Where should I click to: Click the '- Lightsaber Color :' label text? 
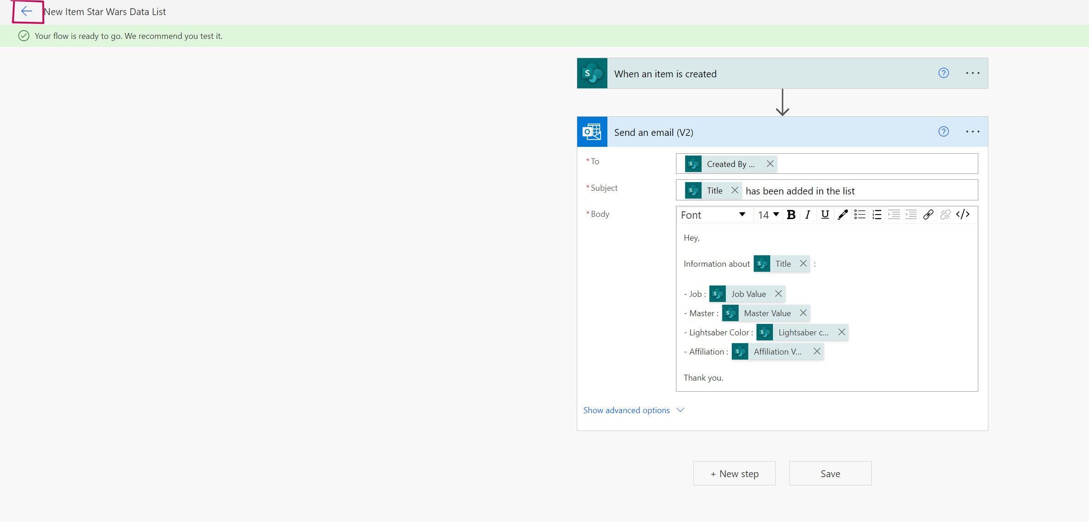click(x=718, y=333)
